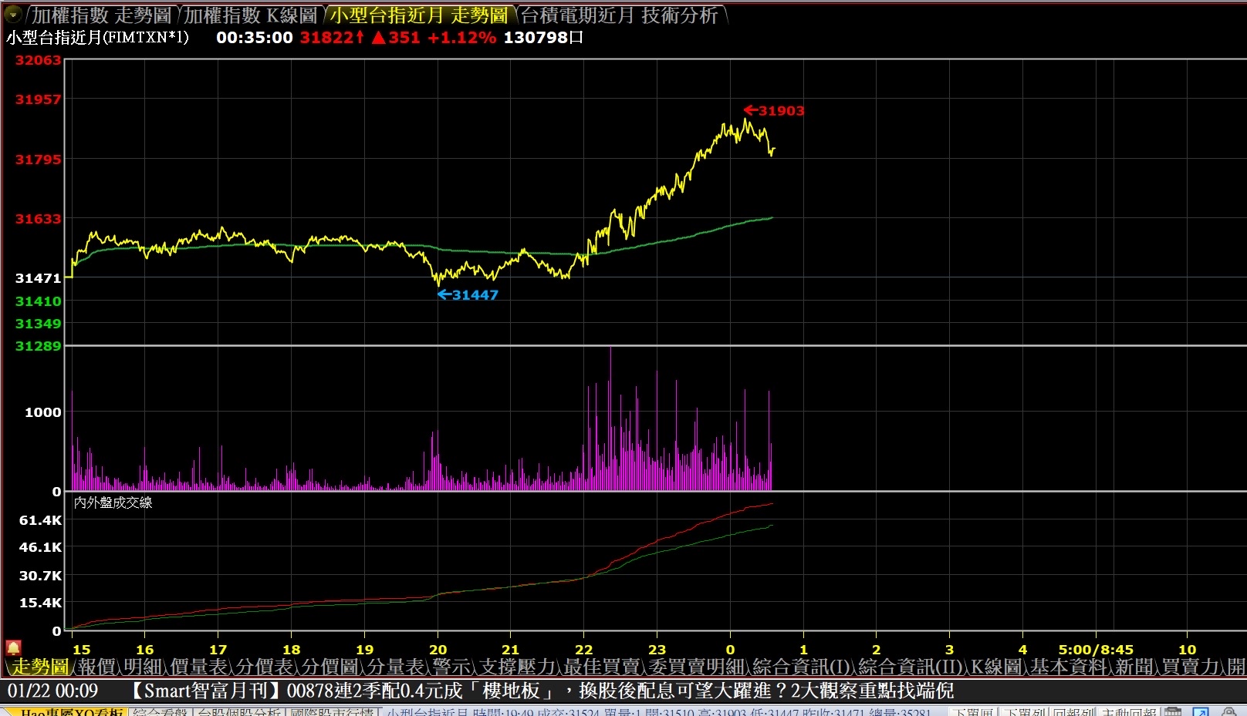Click the blue arrow pop-out icon

point(1201,711)
